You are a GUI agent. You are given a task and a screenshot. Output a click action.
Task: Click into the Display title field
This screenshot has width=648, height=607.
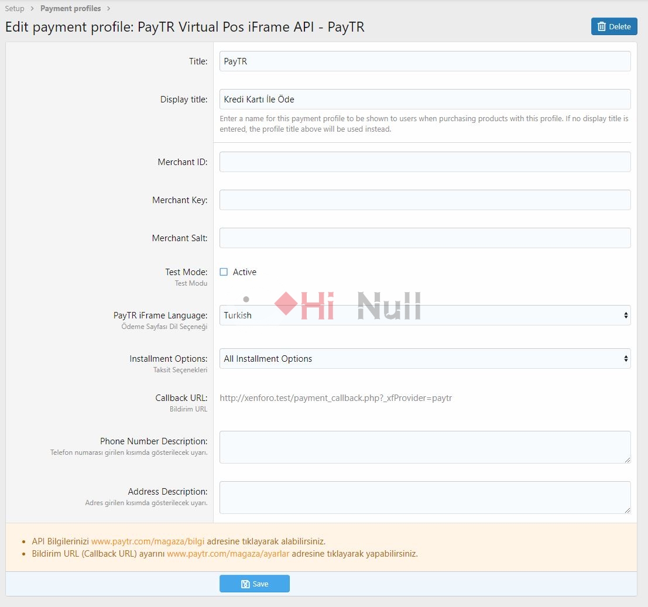(425, 99)
